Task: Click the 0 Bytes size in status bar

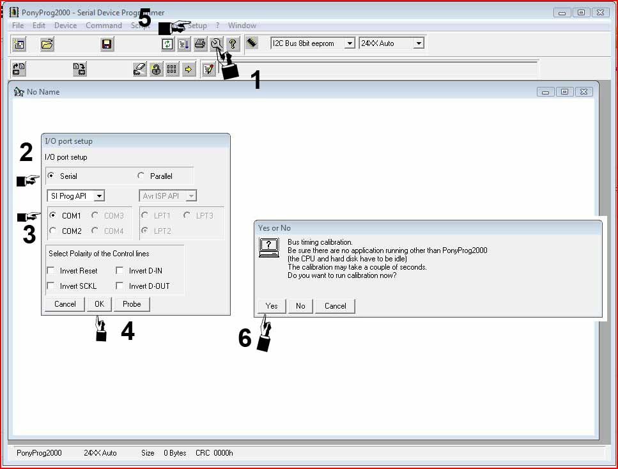Action: pyautogui.click(x=175, y=453)
